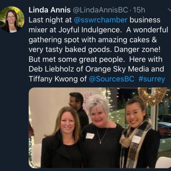171x171 pixels.
Task: Click "Orange Sky Media" in the tweet text
Action: pos(117,69)
